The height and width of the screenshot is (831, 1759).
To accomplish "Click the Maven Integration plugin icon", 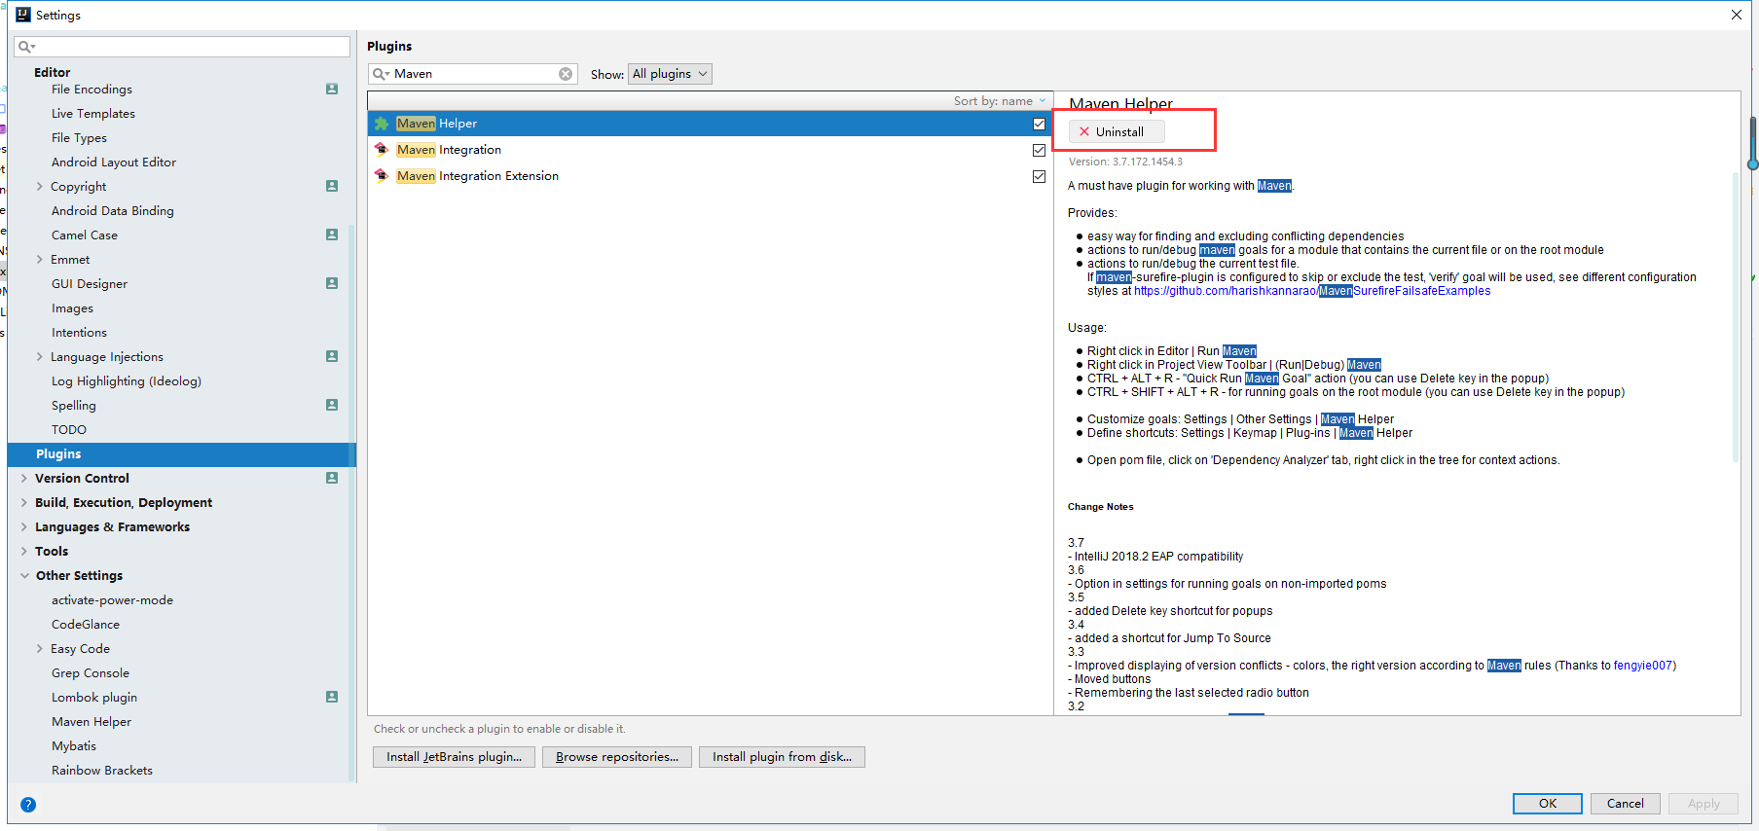I will [x=382, y=150].
